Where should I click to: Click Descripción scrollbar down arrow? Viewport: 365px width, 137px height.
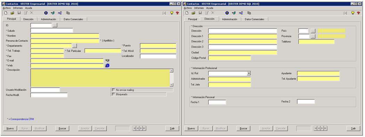(172, 85)
